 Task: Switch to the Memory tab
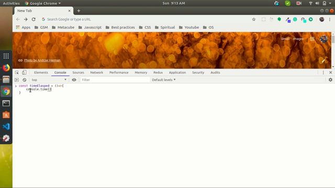tap(141, 73)
